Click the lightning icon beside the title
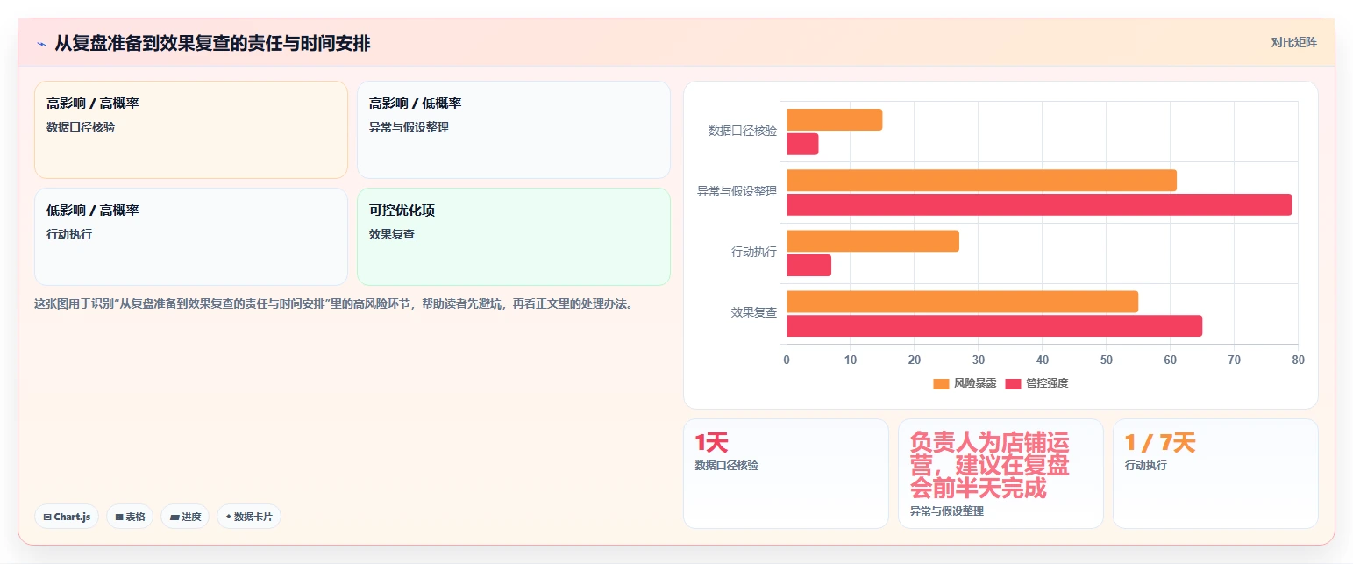Image resolution: width=1353 pixels, height=564 pixels. click(x=41, y=44)
